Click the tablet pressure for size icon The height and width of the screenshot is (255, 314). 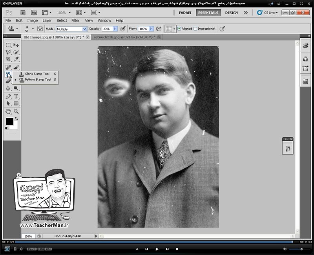click(222, 29)
